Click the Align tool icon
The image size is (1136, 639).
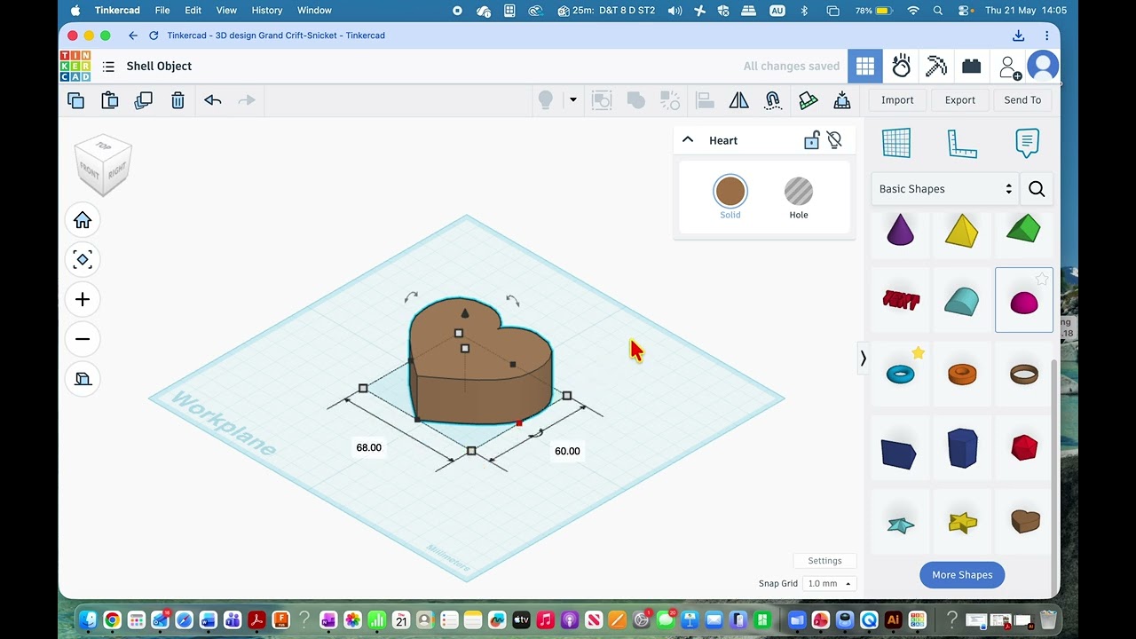click(705, 100)
